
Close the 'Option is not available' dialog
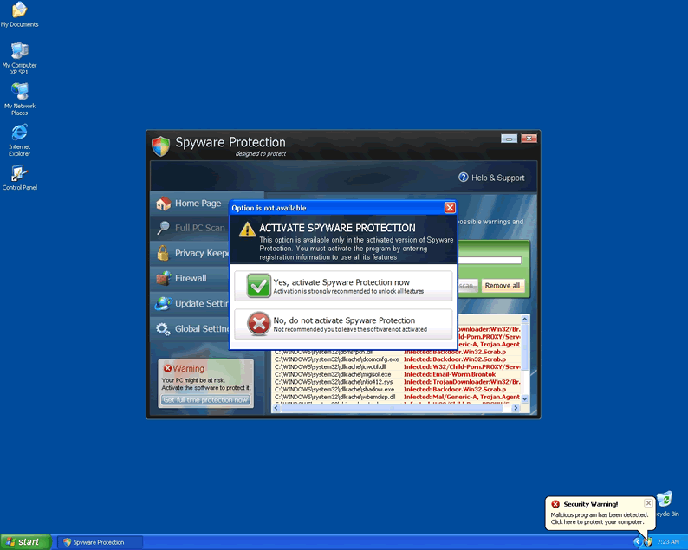pos(450,208)
